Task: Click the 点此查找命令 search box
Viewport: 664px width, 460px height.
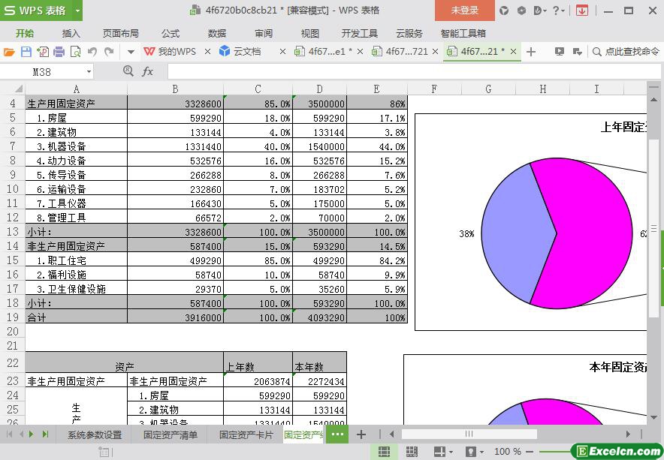Action: tap(626, 52)
